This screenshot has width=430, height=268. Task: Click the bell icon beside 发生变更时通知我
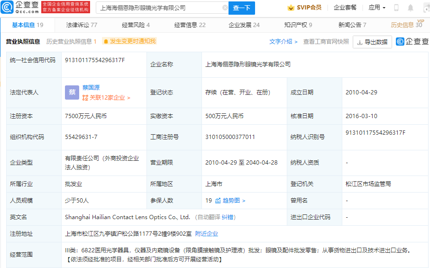(x=106, y=41)
